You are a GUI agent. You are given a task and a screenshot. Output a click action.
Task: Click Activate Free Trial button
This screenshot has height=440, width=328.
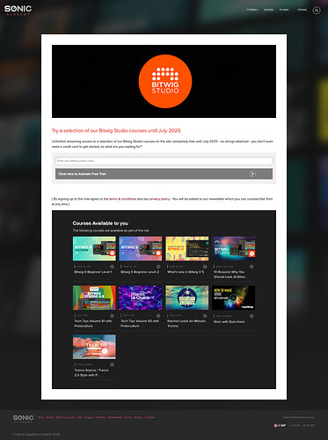pos(164,174)
